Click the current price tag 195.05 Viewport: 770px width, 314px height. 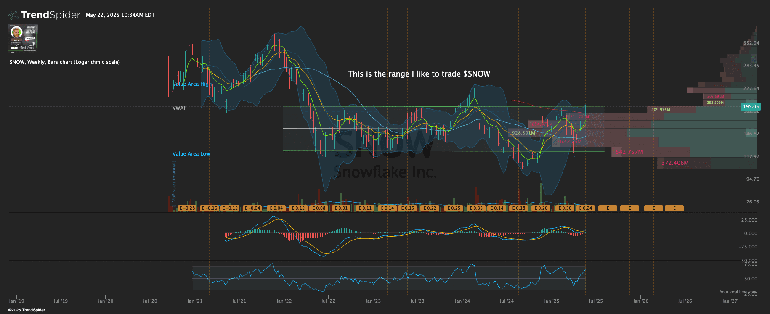point(751,107)
